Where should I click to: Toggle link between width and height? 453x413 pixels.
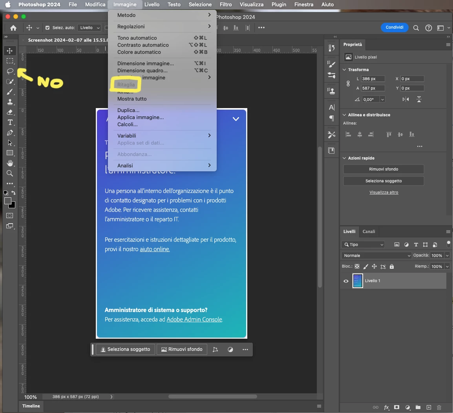(348, 84)
